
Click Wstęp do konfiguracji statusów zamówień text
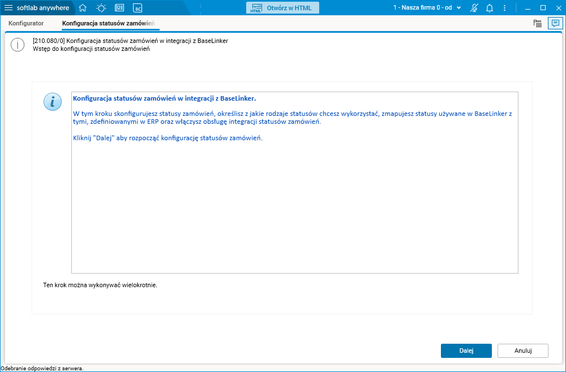point(91,48)
